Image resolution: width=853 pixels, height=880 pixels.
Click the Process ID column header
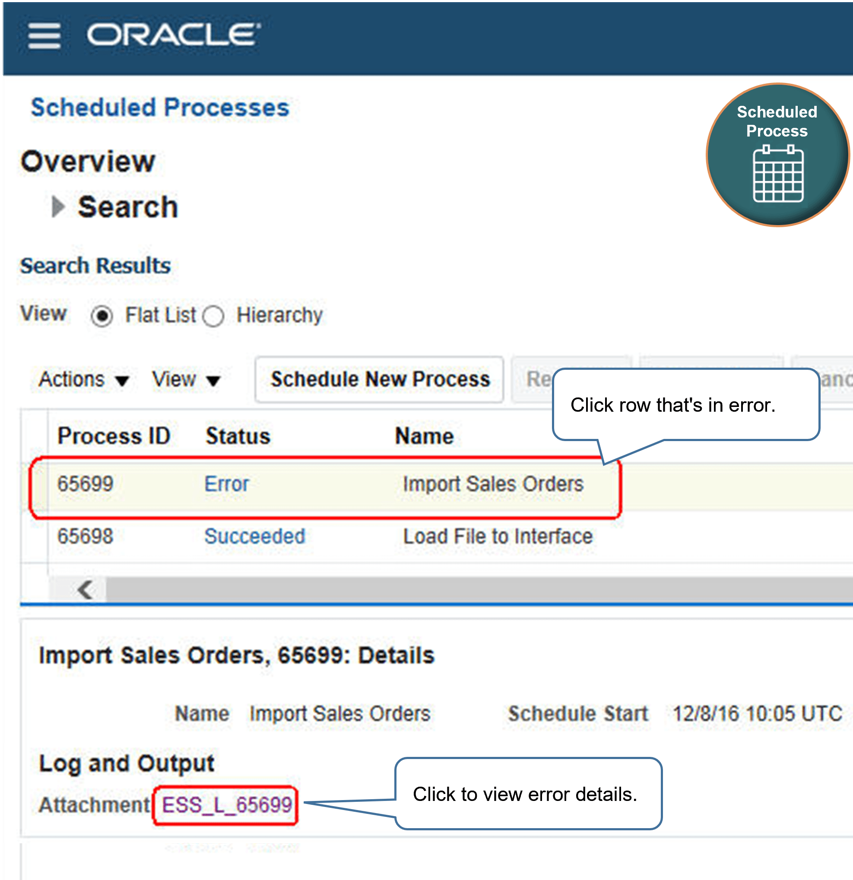click(x=114, y=436)
